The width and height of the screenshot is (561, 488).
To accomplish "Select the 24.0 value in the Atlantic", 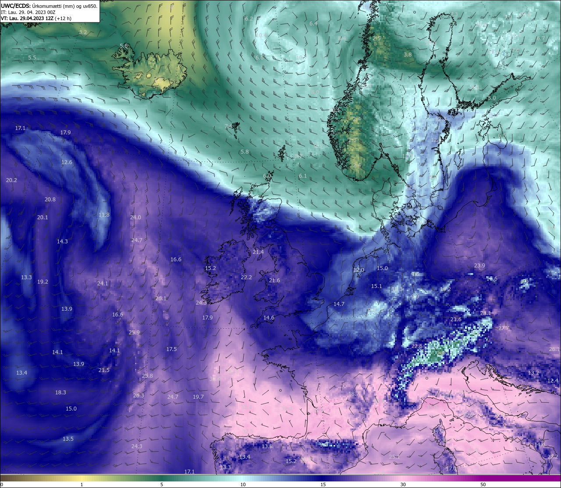I will [x=135, y=217].
